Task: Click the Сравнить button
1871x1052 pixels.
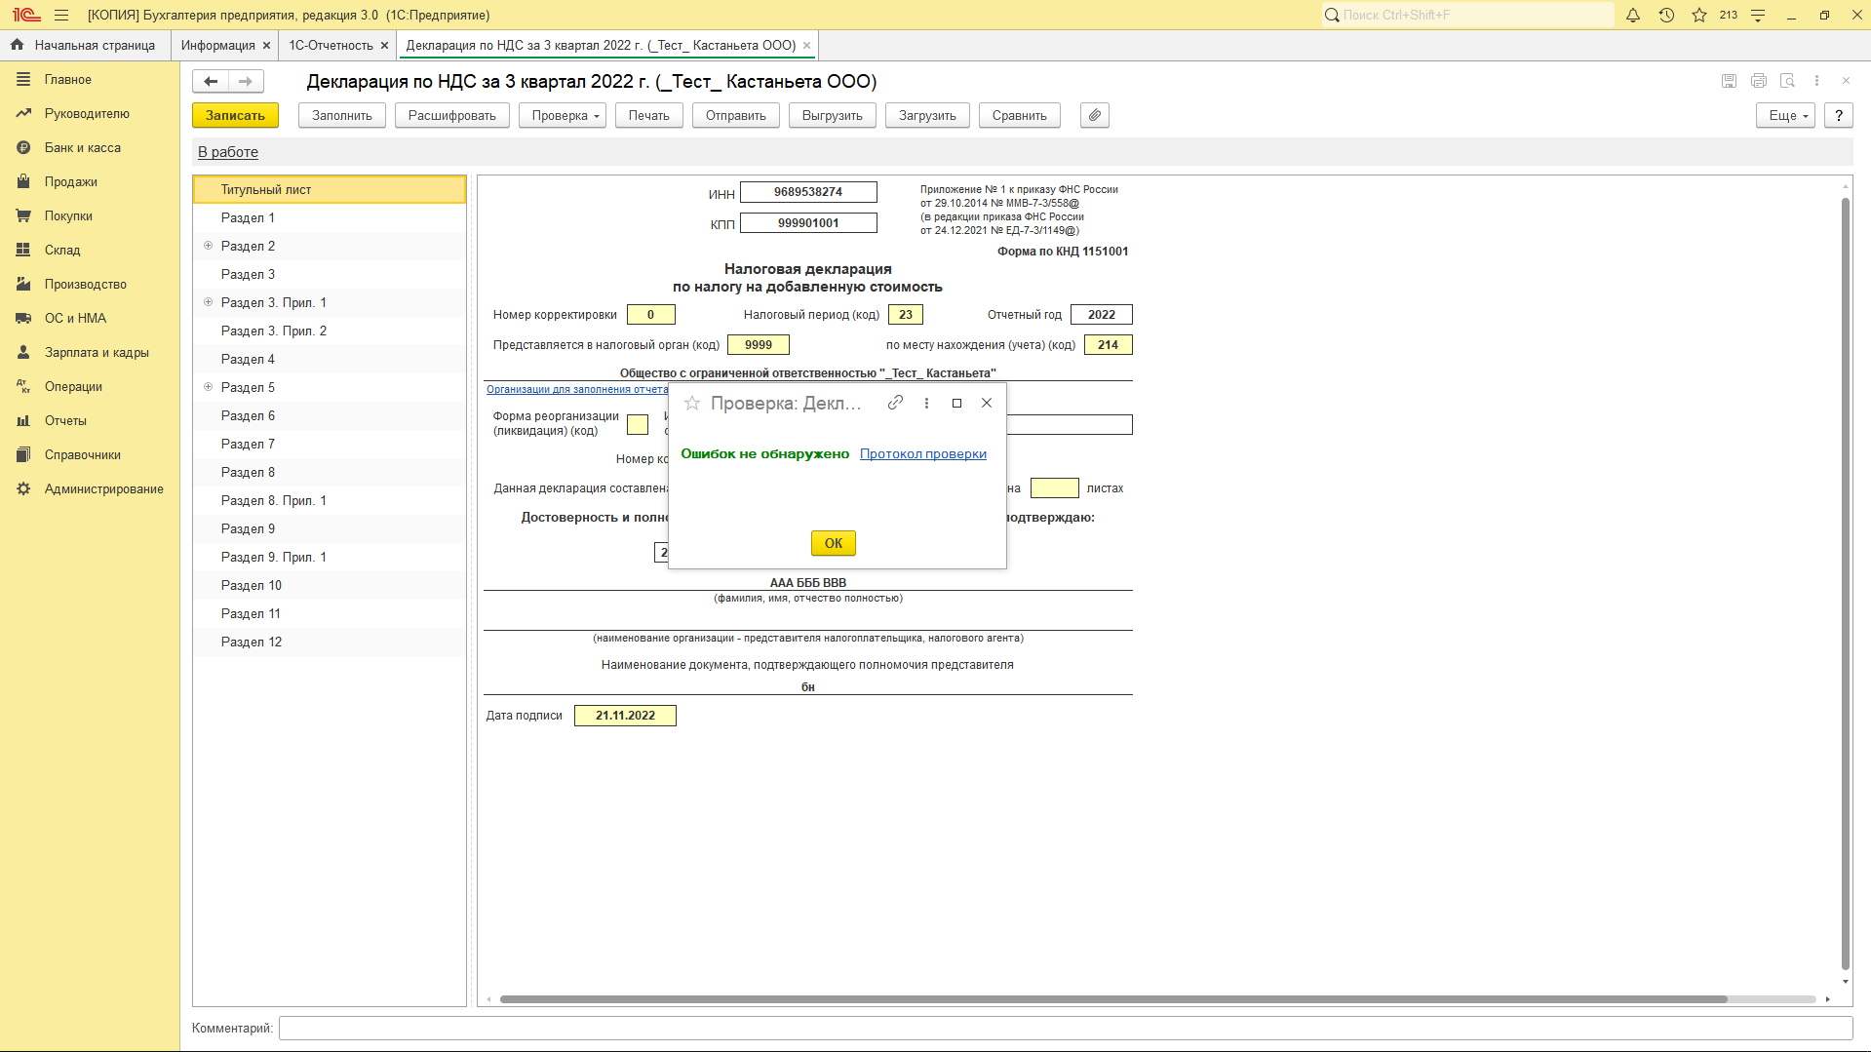Action: click(1020, 115)
